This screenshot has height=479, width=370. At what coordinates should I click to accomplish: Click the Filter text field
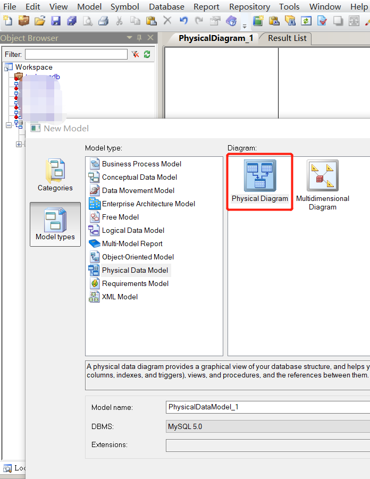pyautogui.click(x=76, y=54)
